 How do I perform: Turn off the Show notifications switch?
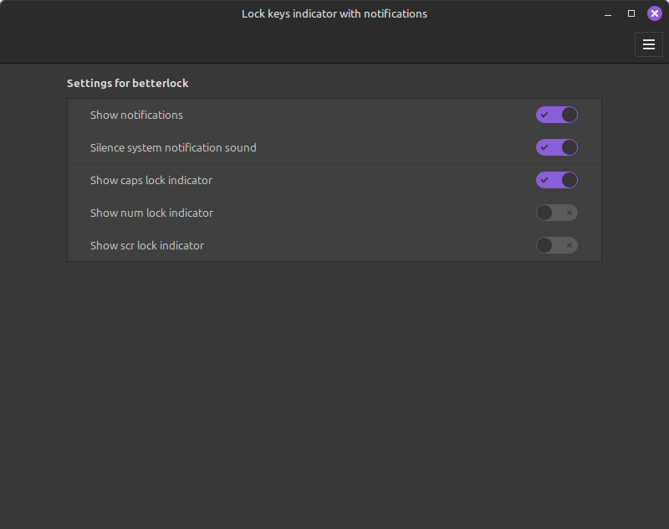tap(557, 115)
